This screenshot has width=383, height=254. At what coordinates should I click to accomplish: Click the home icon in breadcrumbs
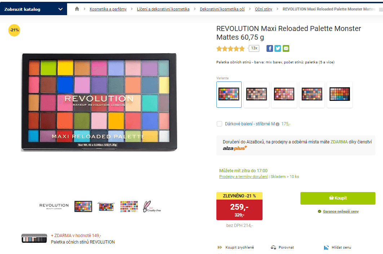[x=77, y=9]
